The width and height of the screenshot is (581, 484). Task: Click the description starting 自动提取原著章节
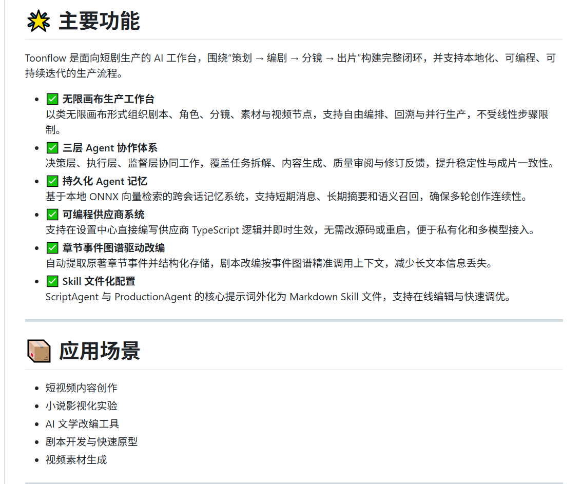pos(270,263)
